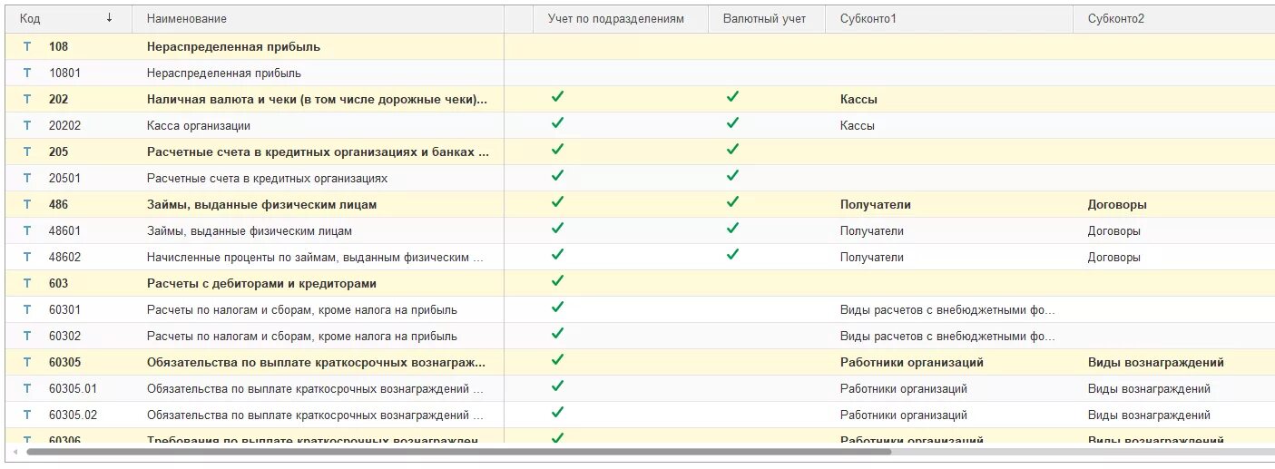
Task: Click the Валютный учет column header
Action: 767,18
